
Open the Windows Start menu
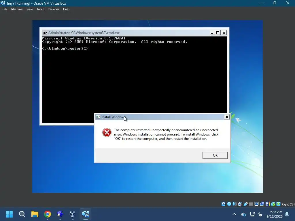click(x=9, y=214)
